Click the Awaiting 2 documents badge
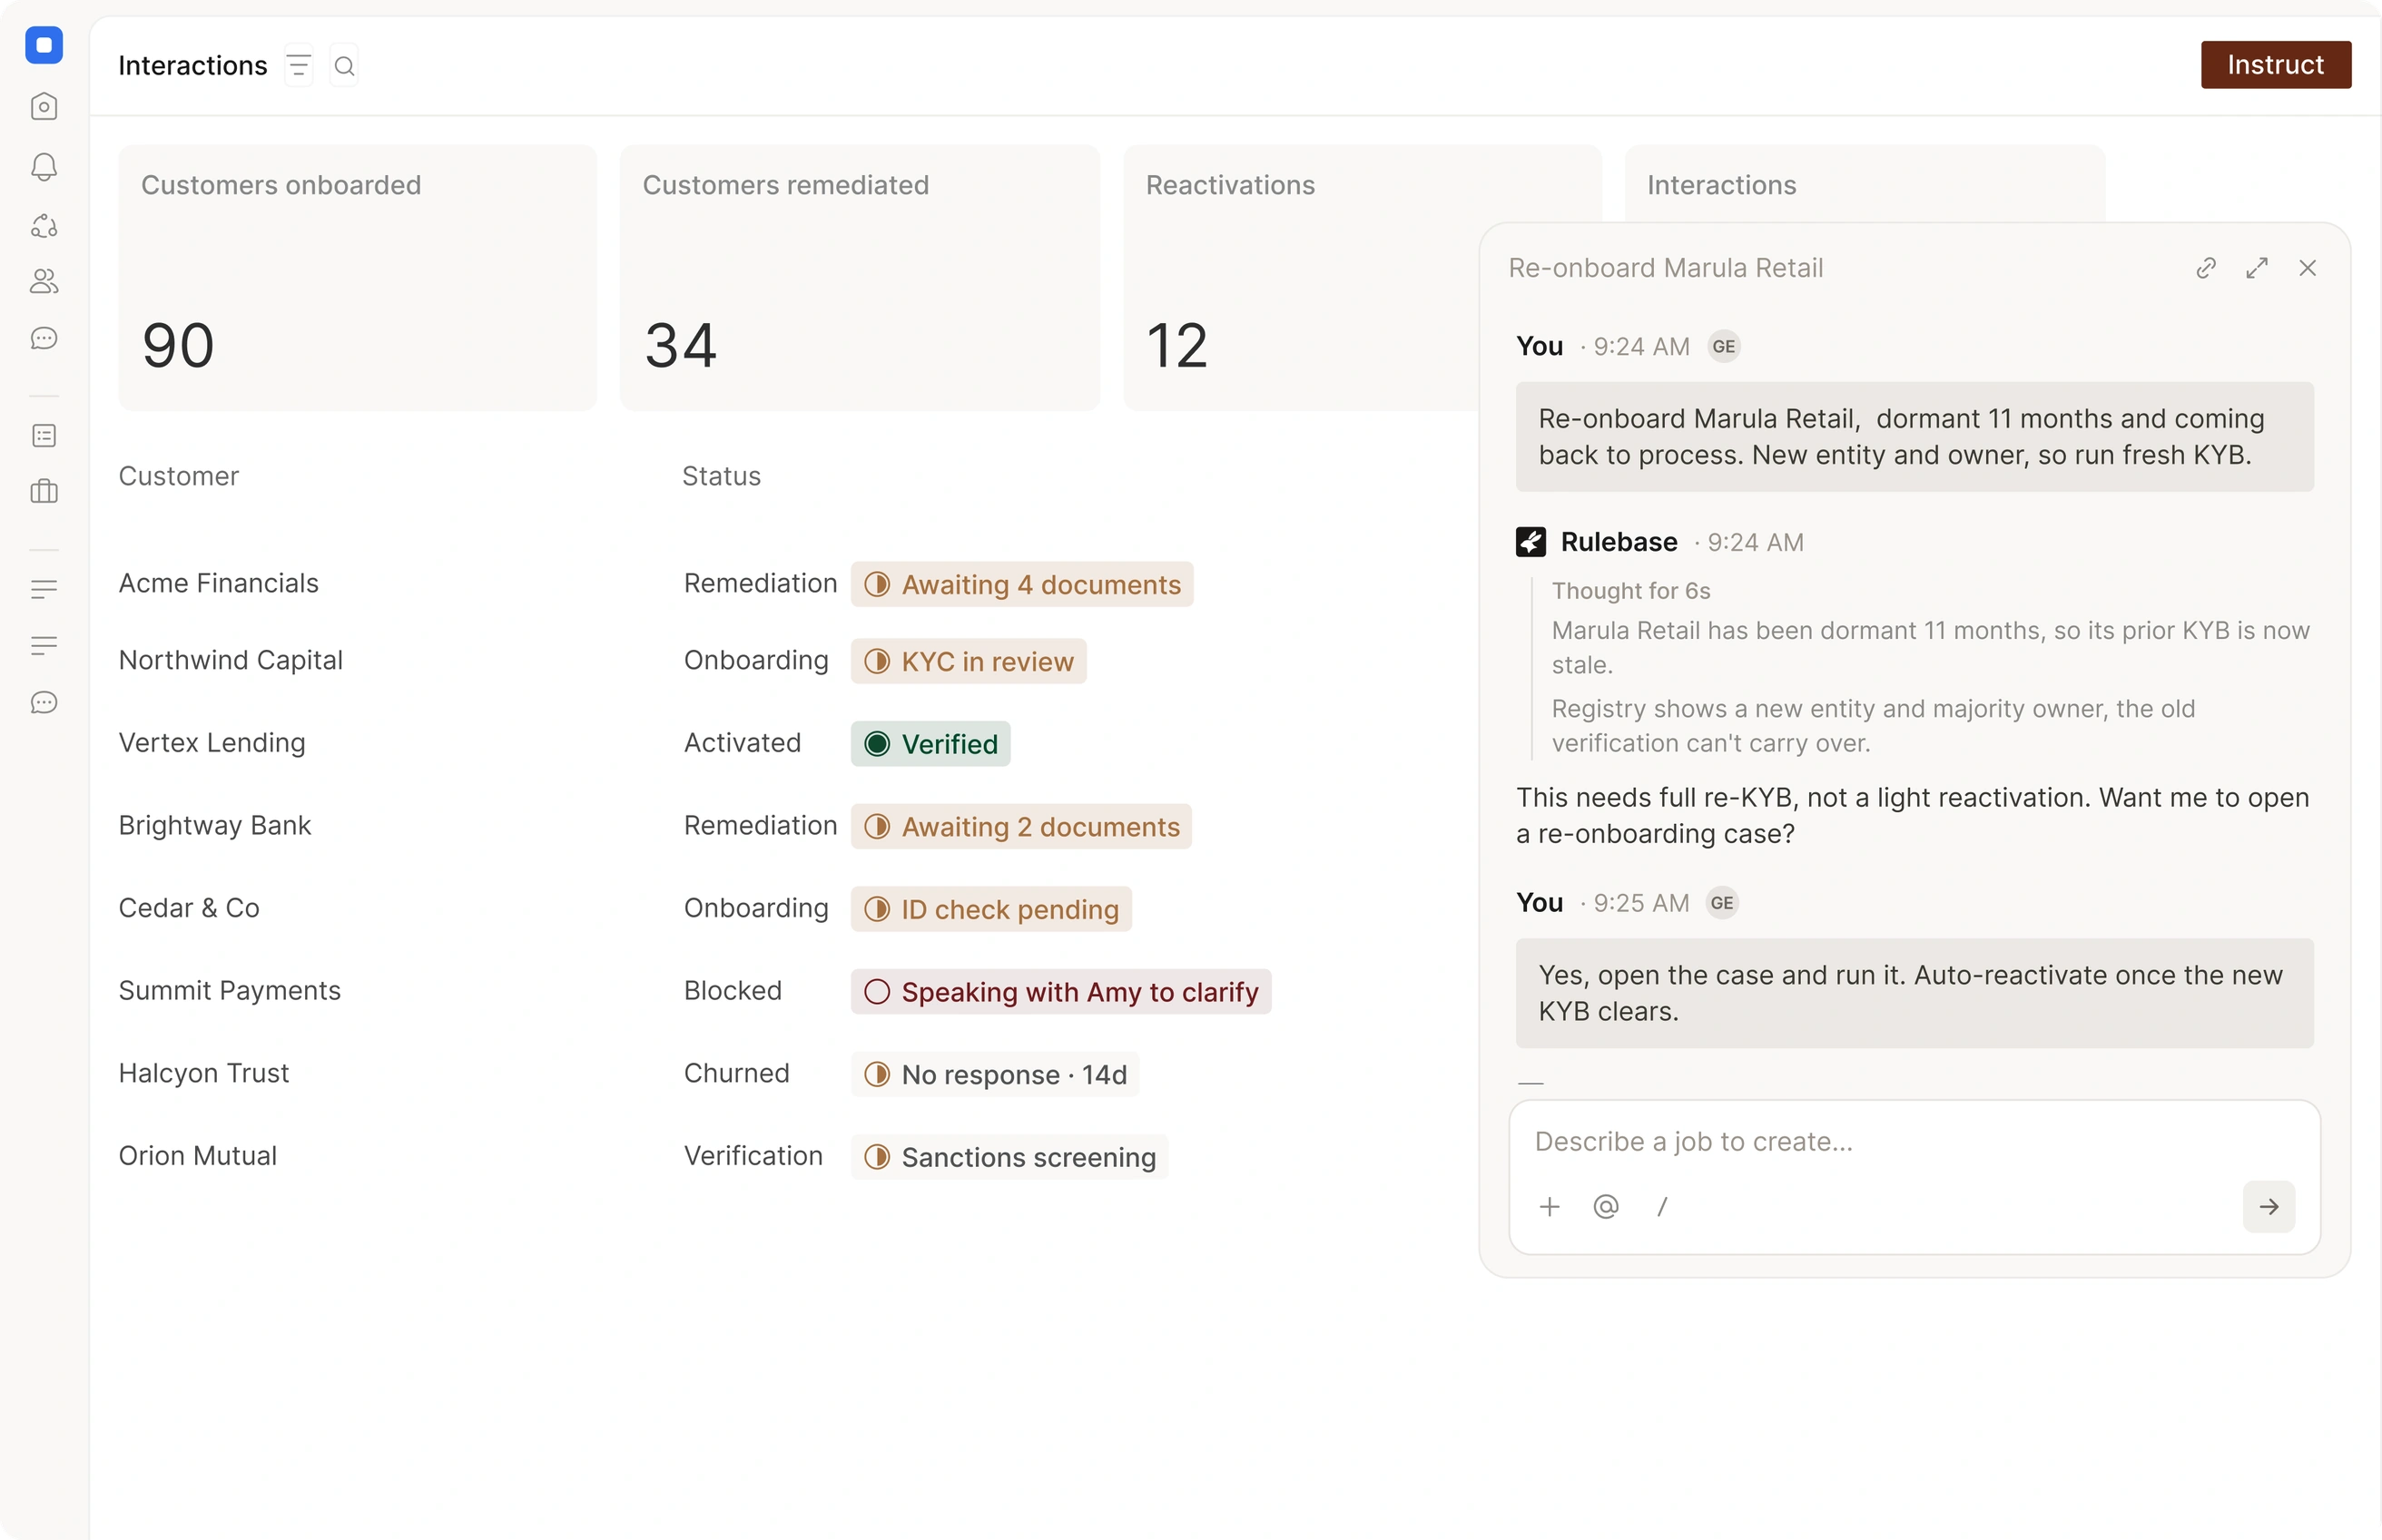The width and height of the screenshot is (2382, 1540). pyautogui.click(x=1020, y=826)
